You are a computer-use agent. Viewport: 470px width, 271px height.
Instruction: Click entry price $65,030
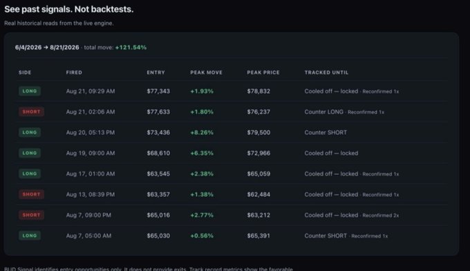click(x=158, y=236)
